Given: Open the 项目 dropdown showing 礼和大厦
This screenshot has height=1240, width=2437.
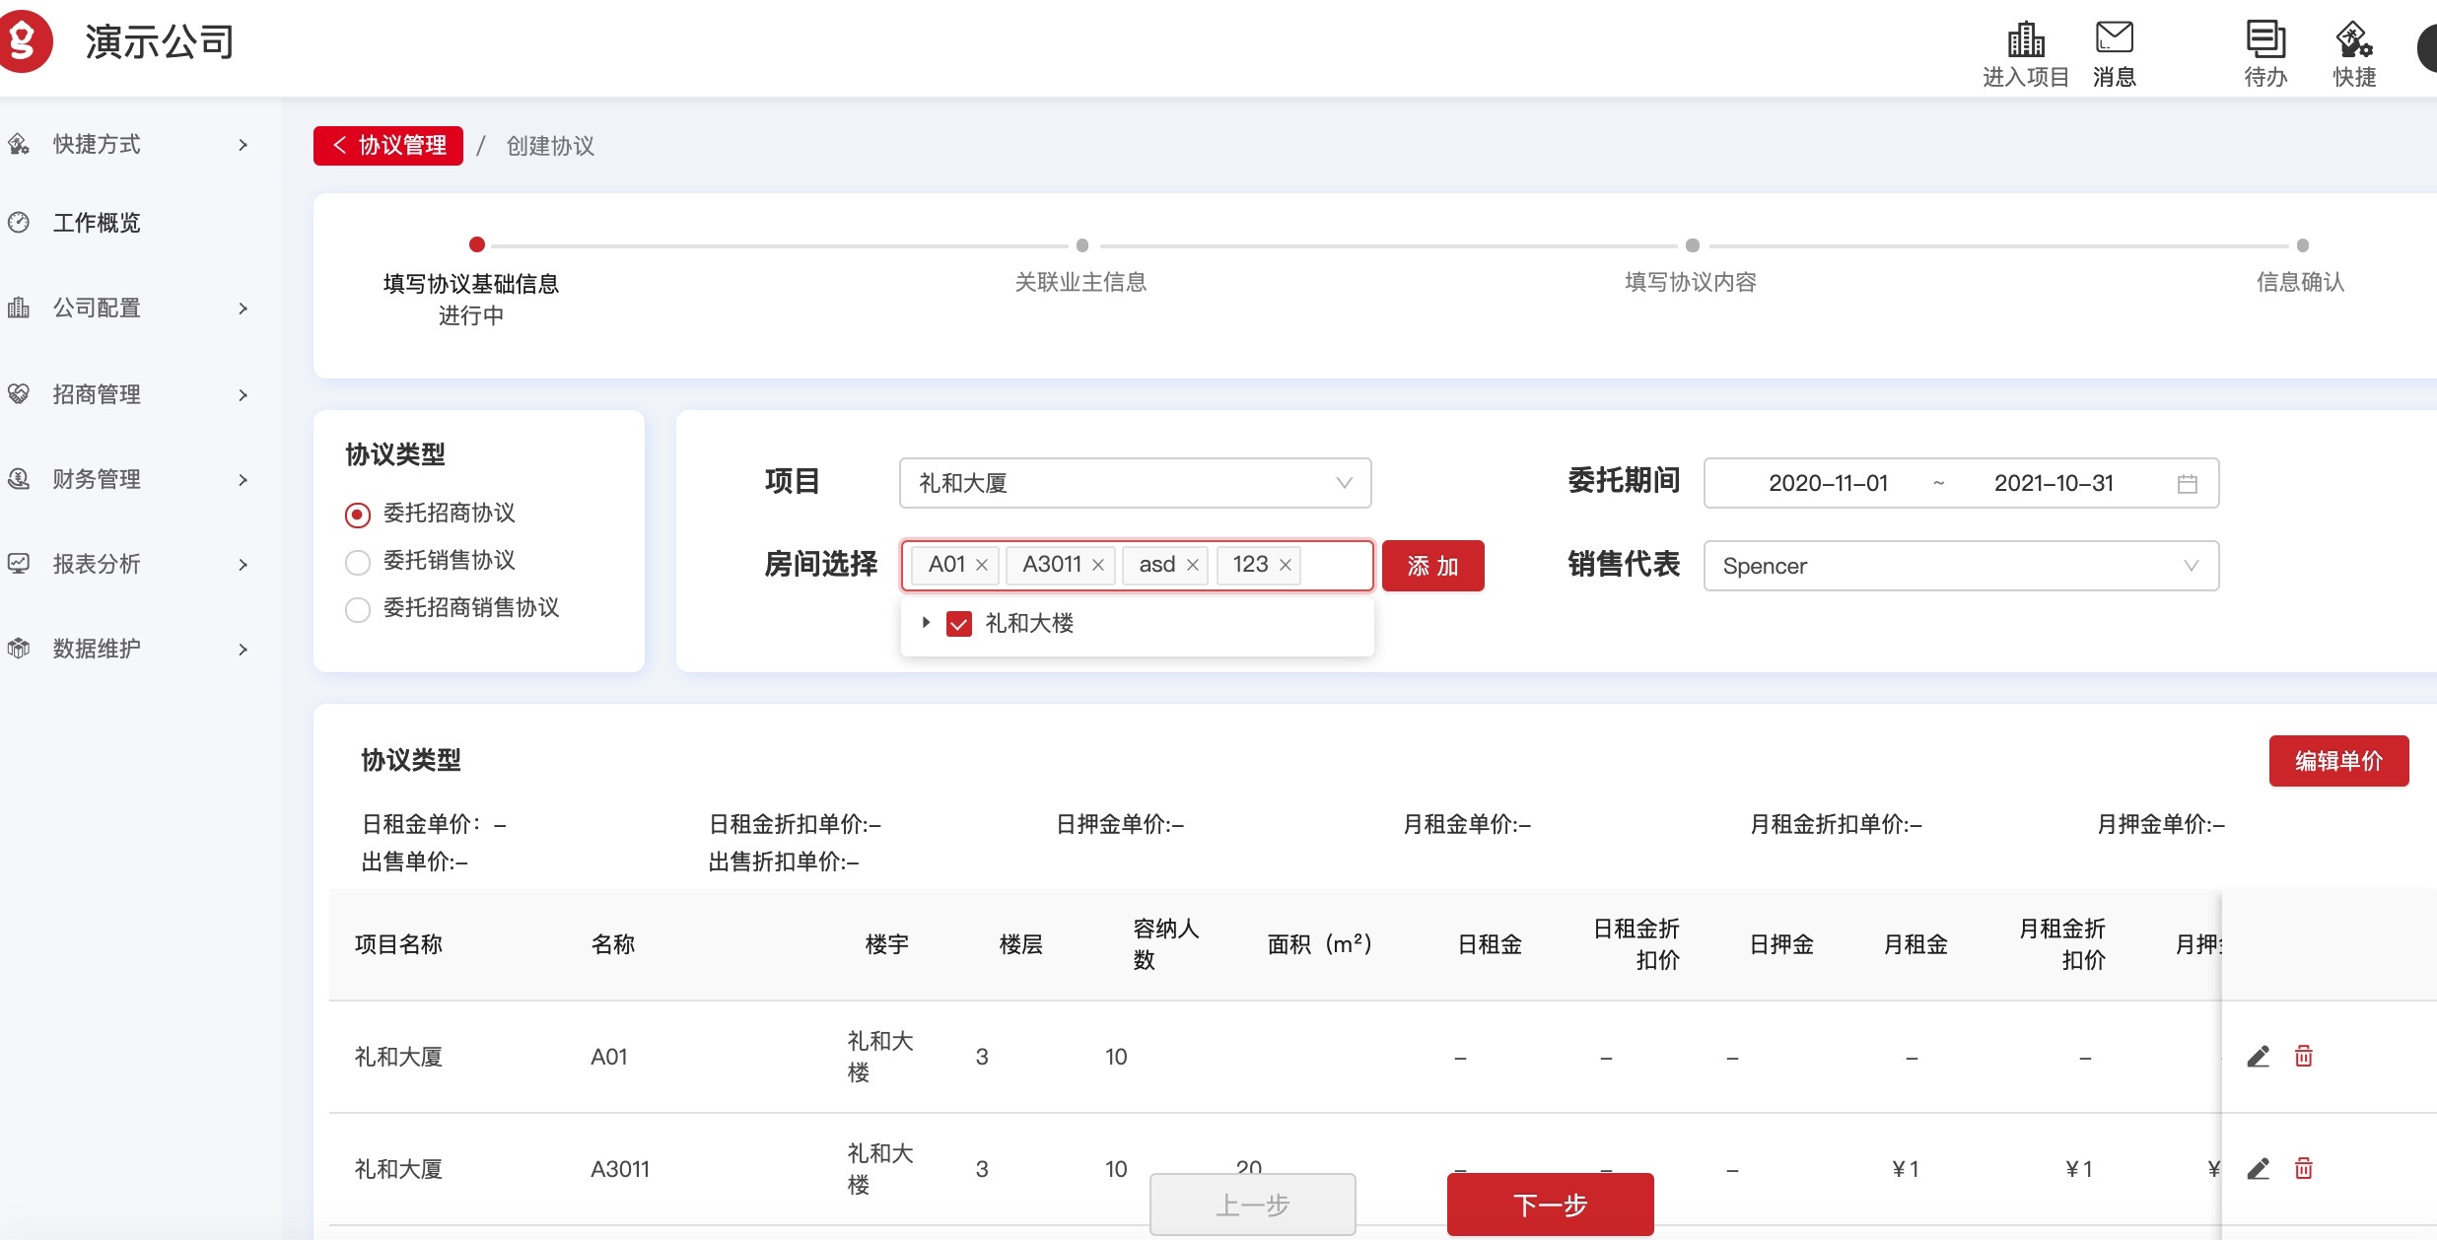Looking at the screenshot, I should click(1135, 483).
